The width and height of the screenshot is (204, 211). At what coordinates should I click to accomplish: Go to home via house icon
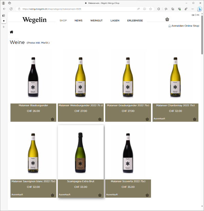pyautogui.click(x=12, y=32)
